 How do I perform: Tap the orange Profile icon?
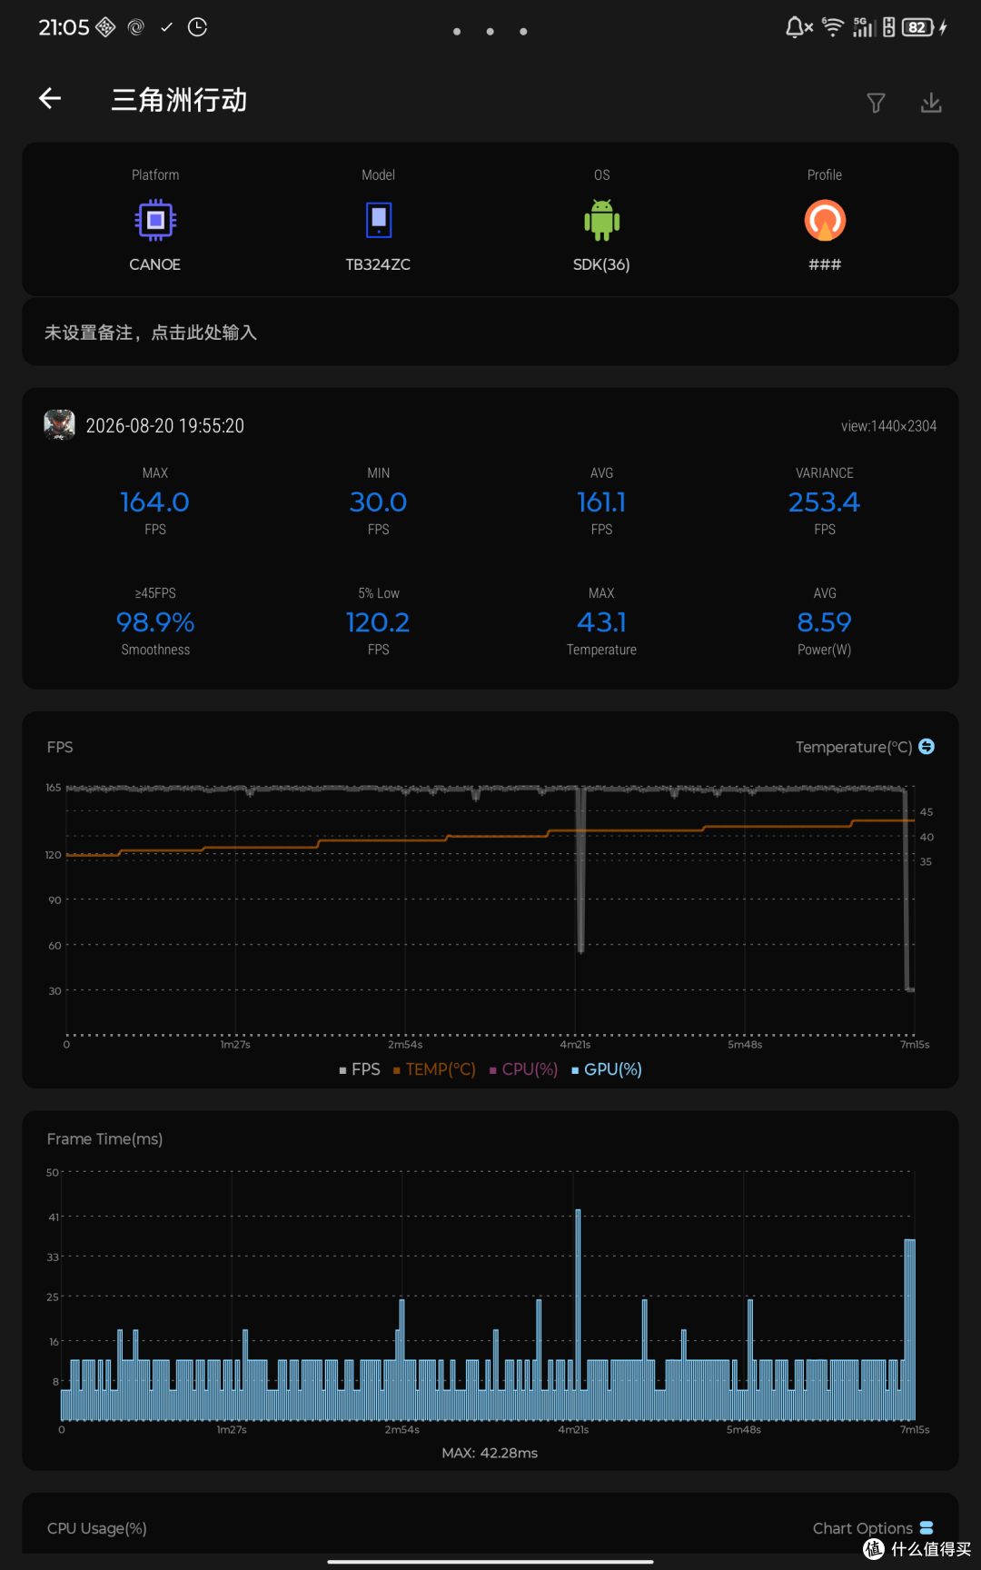point(825,221)
